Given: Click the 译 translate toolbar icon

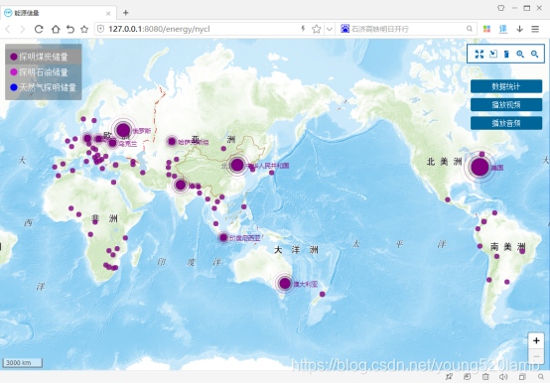Looking at the screenshot, I should tap(503, 29).
